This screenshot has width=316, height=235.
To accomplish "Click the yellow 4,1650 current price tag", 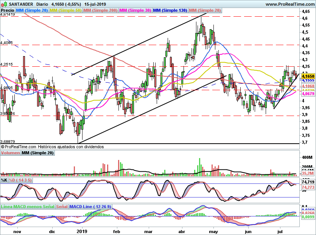I will (308, 76).
